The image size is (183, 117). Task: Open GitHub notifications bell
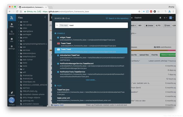click(160, 18)
